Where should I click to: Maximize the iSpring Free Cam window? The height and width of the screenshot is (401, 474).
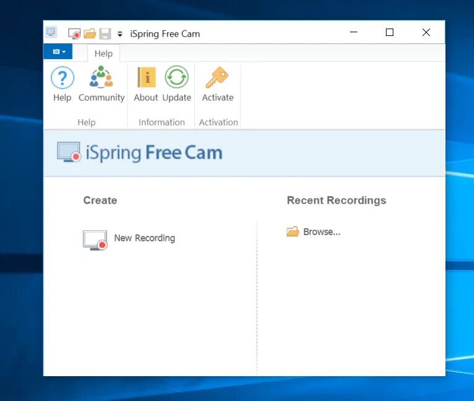(390, 32)
